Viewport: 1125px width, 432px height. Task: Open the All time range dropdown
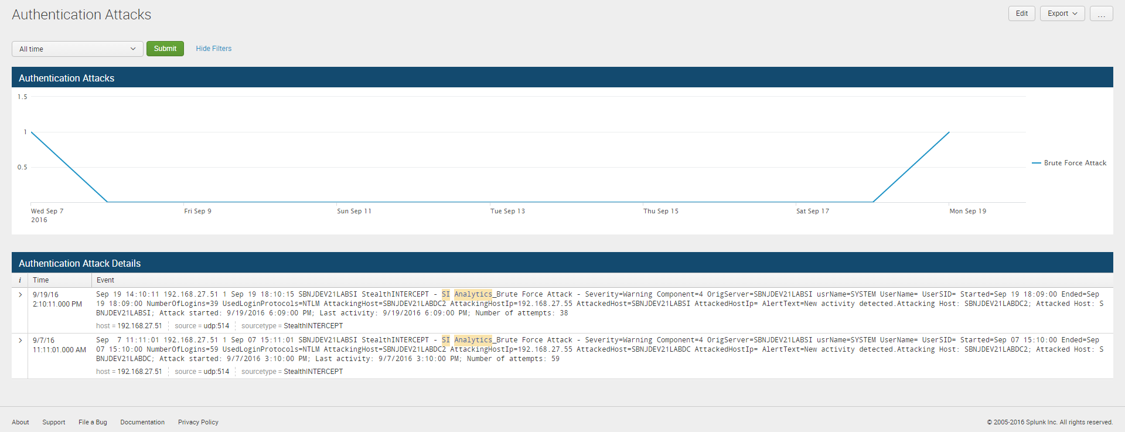click(x=77, y=49)
